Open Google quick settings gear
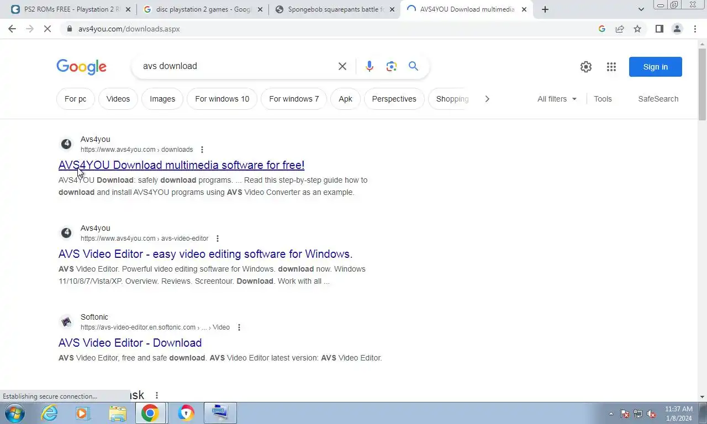The height and width of the screenshot is (424, 707). pos(586,67)
